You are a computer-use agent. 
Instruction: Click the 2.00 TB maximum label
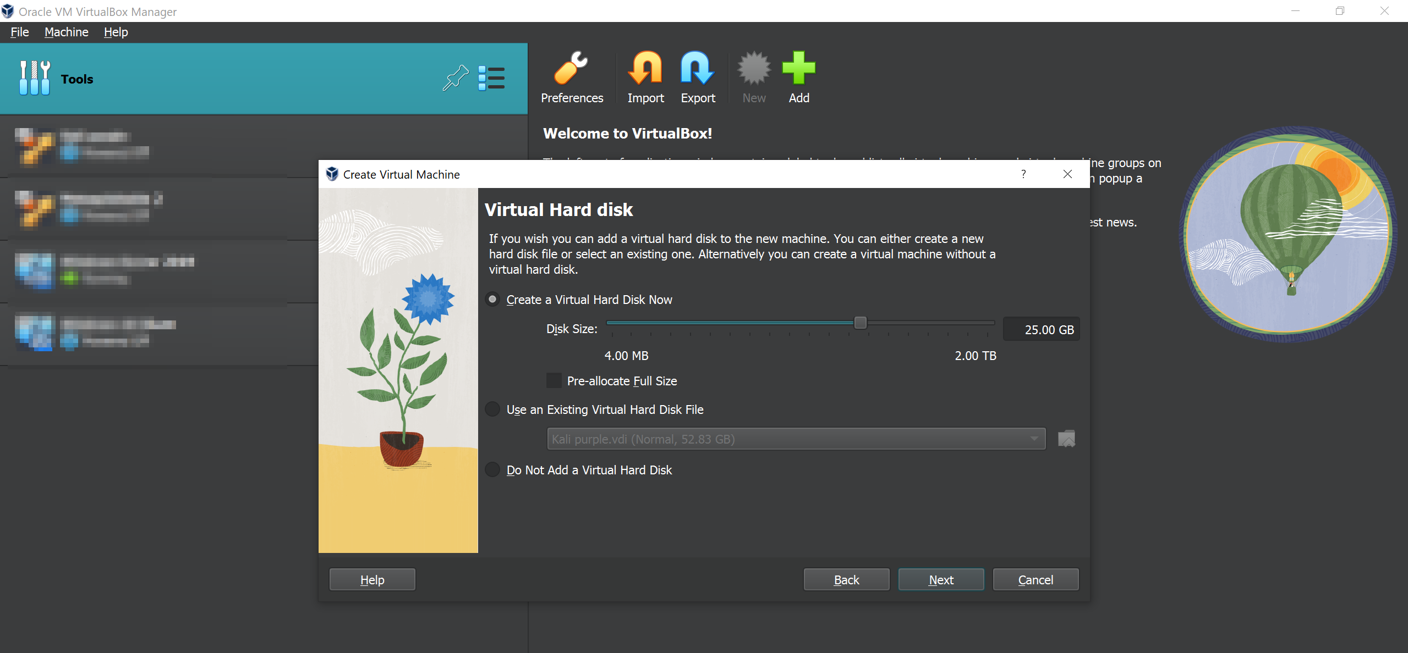pos(976,356)
